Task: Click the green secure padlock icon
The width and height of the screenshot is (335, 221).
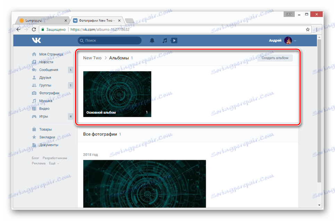Action: coord(43,29)
